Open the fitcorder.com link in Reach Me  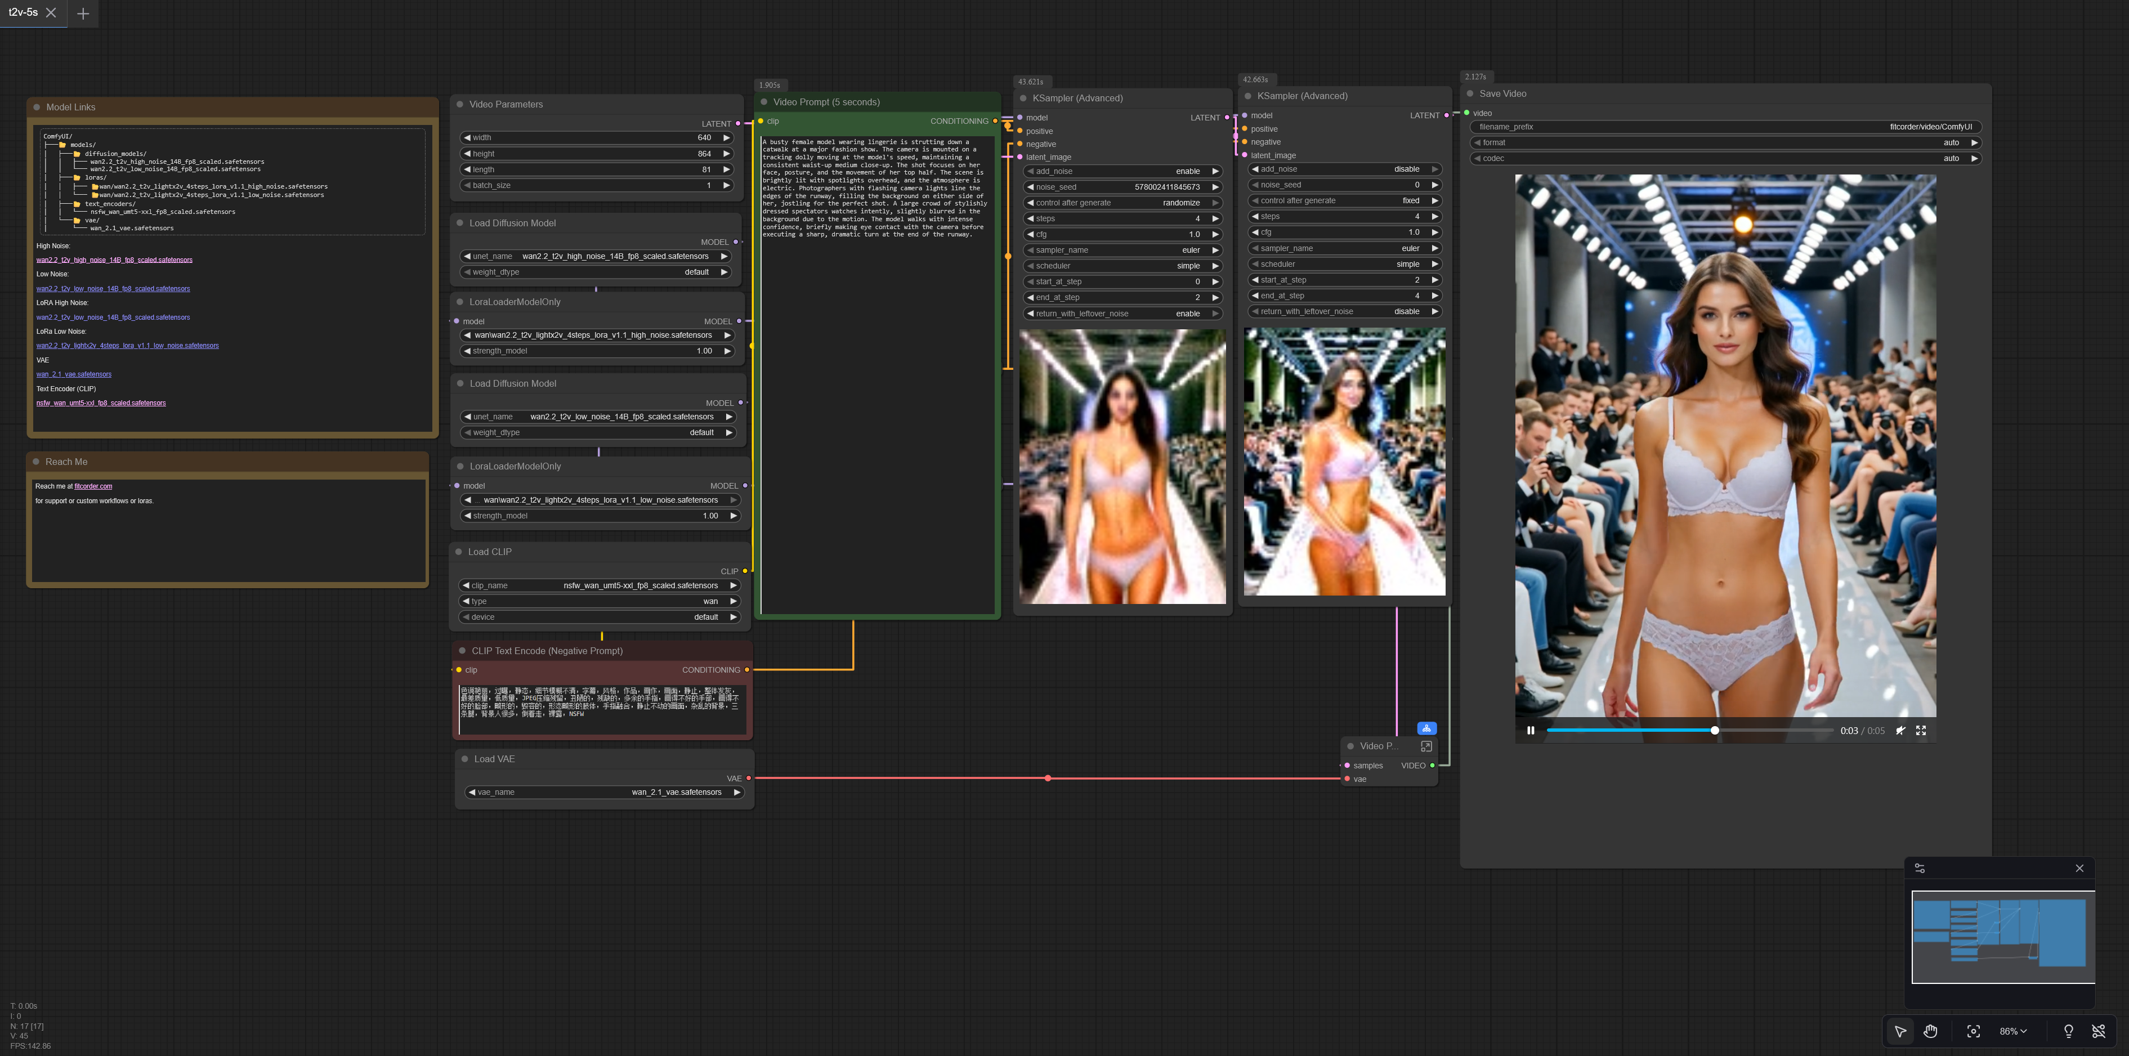(93, 487)
